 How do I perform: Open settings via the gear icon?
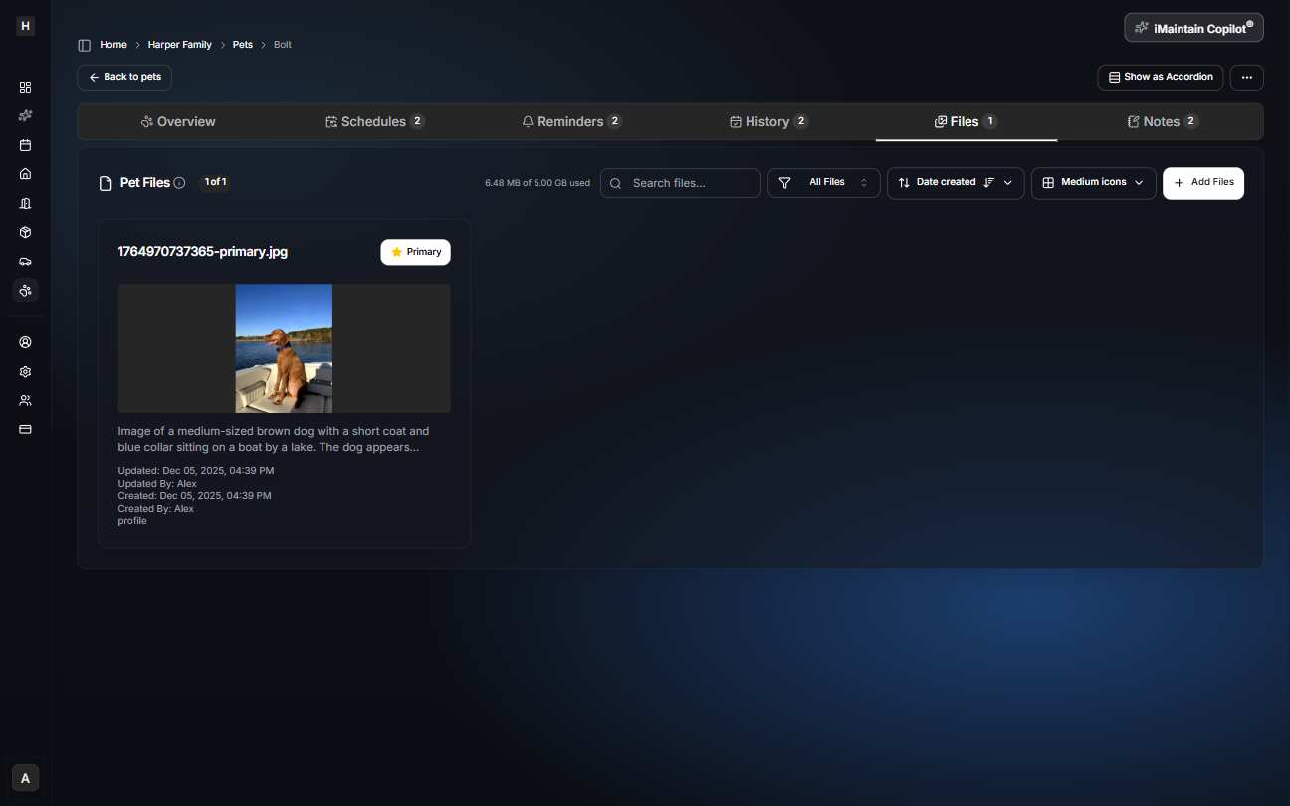coord(25,371)
